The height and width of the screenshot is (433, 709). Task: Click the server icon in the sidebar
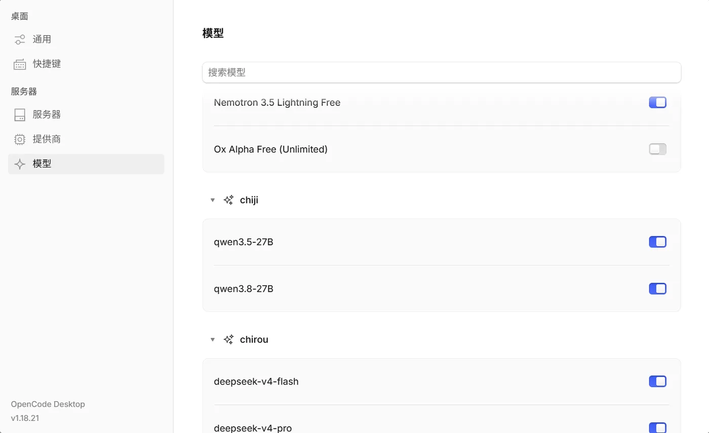tap(20, 115)
